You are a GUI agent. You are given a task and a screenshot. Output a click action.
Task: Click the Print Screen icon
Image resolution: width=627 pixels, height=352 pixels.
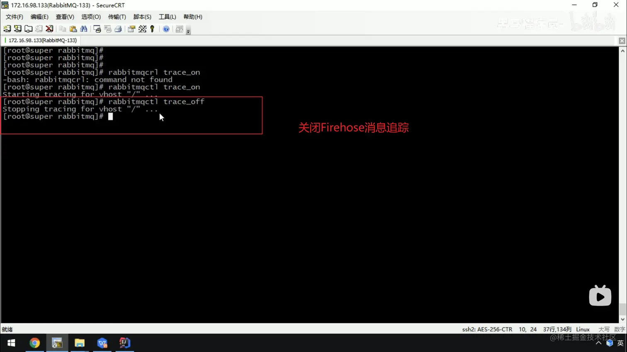(x=97, y=29)
